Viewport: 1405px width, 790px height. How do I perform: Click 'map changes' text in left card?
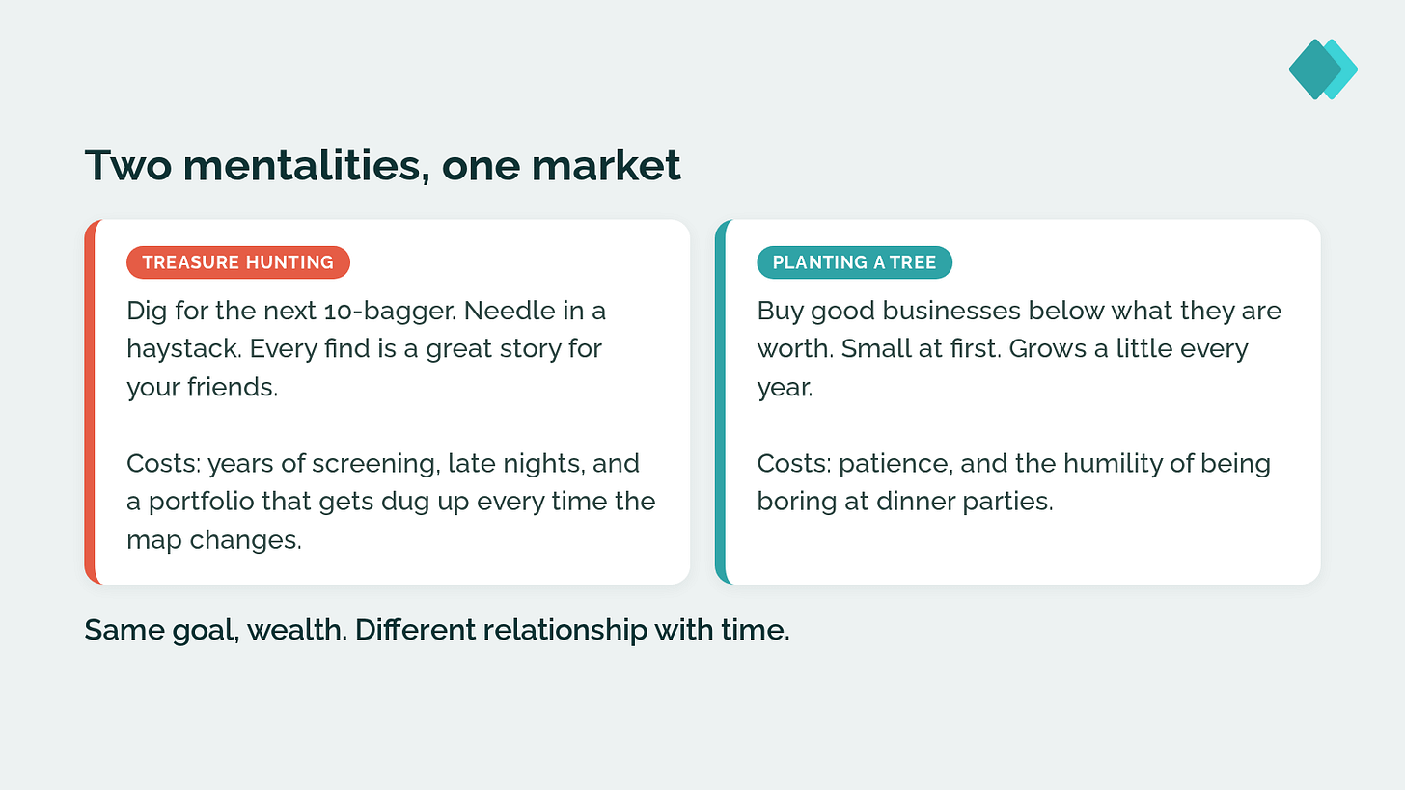(214, 540)
